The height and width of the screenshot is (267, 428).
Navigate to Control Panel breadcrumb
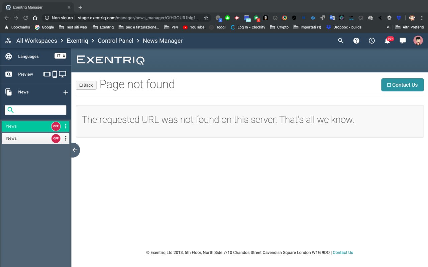(x=115, y=41)
